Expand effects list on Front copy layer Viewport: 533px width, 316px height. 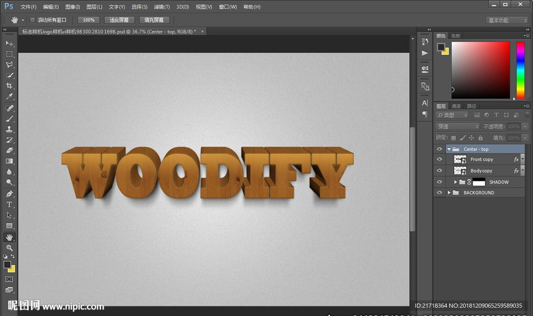(x=523, y=159)
